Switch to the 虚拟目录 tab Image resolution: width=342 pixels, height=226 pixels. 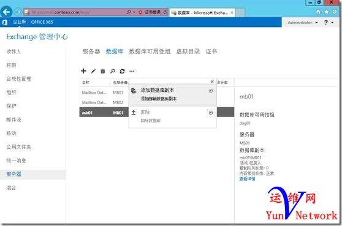(188, 51)
